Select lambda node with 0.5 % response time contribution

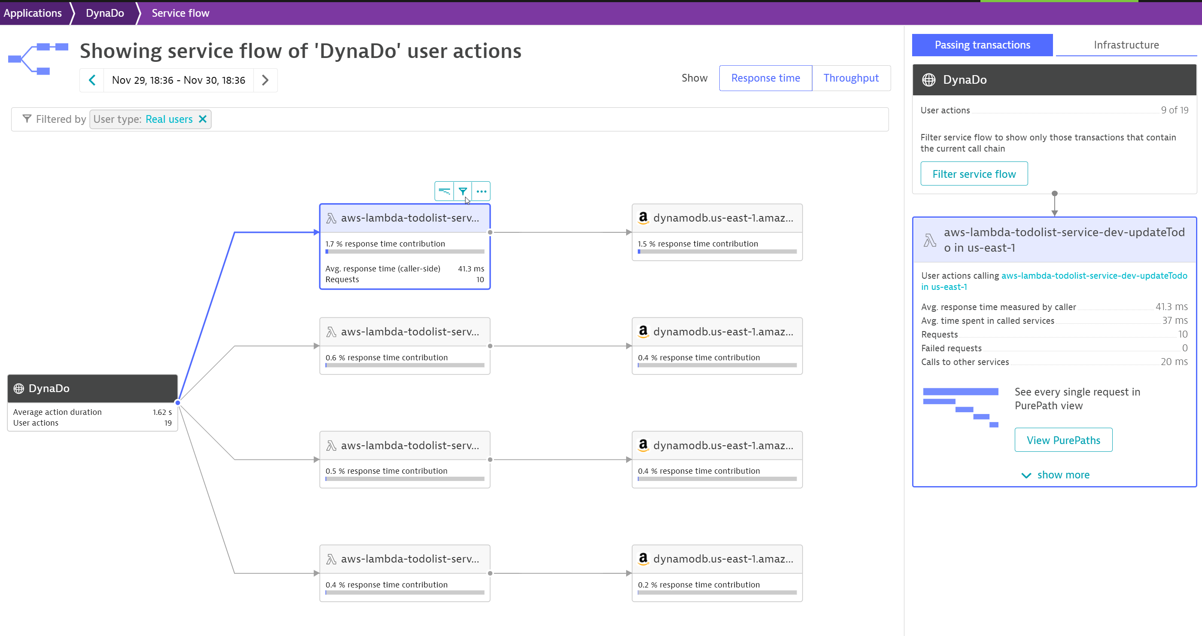click(405, 460)
